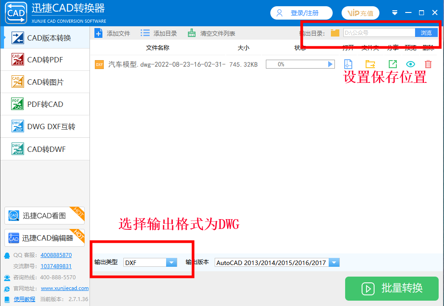Image resolution: width=444 pixels, height=306 pixels.
Task: Start conversion with the 批量转换 button
Action: 391,289
